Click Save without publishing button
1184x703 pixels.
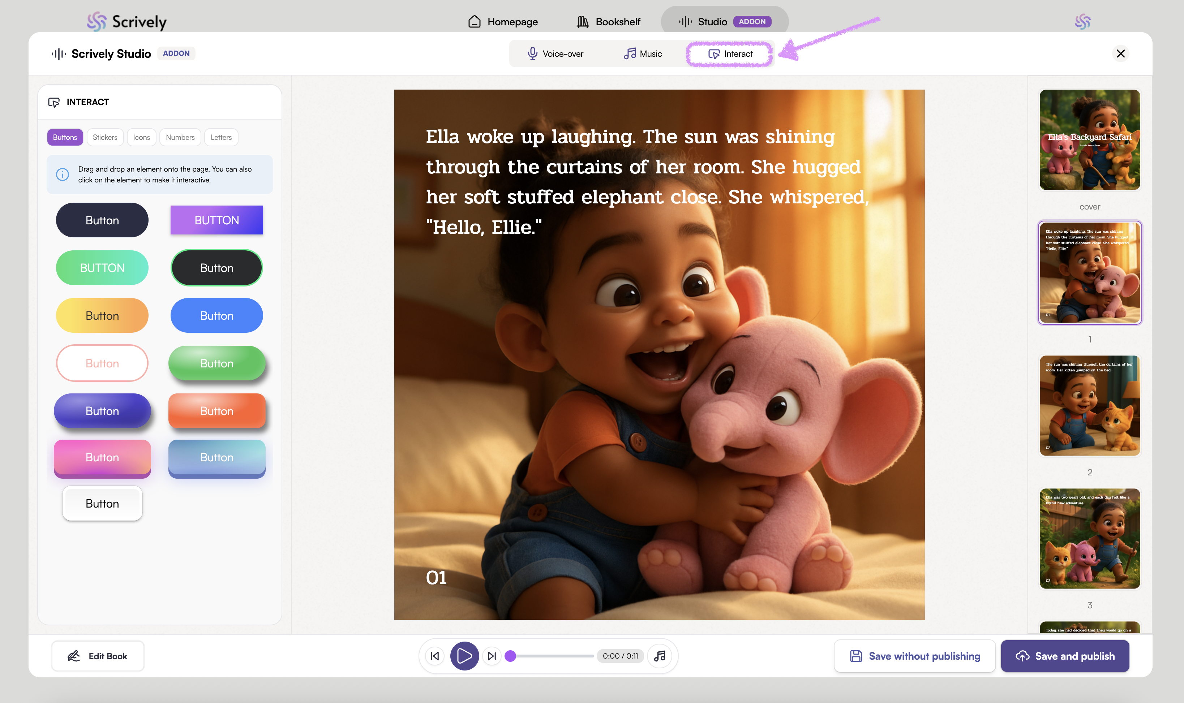pos(914,656)
